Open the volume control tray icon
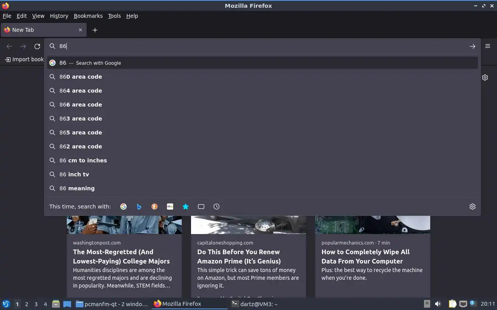 tap(438, 304)
